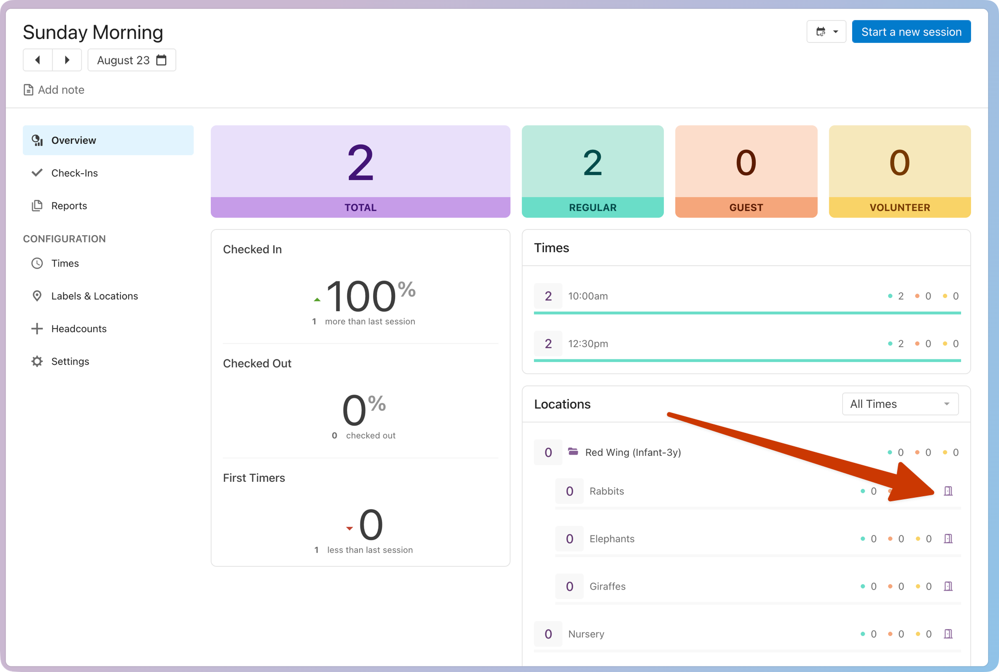Image resolution: width=999 pixels, height=672 pixels.
Task: Start a new session
Action: [x=911, y=32]
